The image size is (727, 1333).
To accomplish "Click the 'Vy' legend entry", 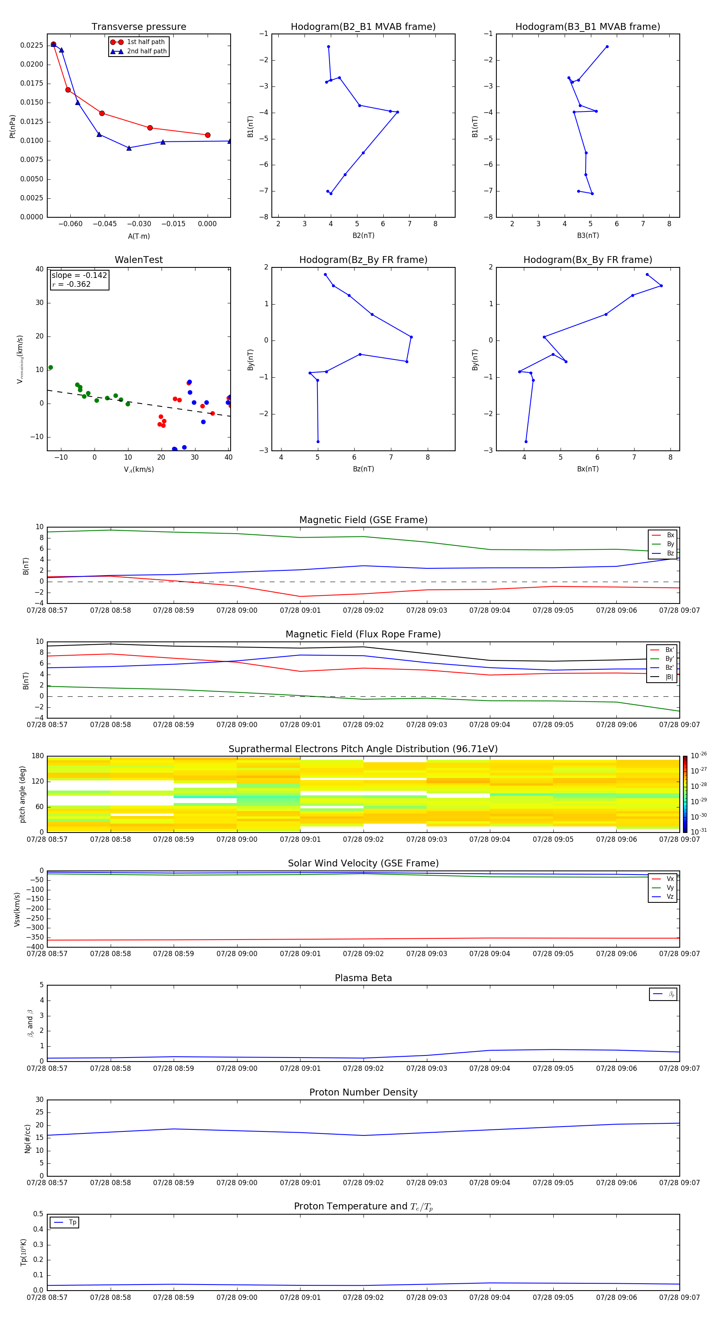I will pyautogui.click(x=663, y=887).
